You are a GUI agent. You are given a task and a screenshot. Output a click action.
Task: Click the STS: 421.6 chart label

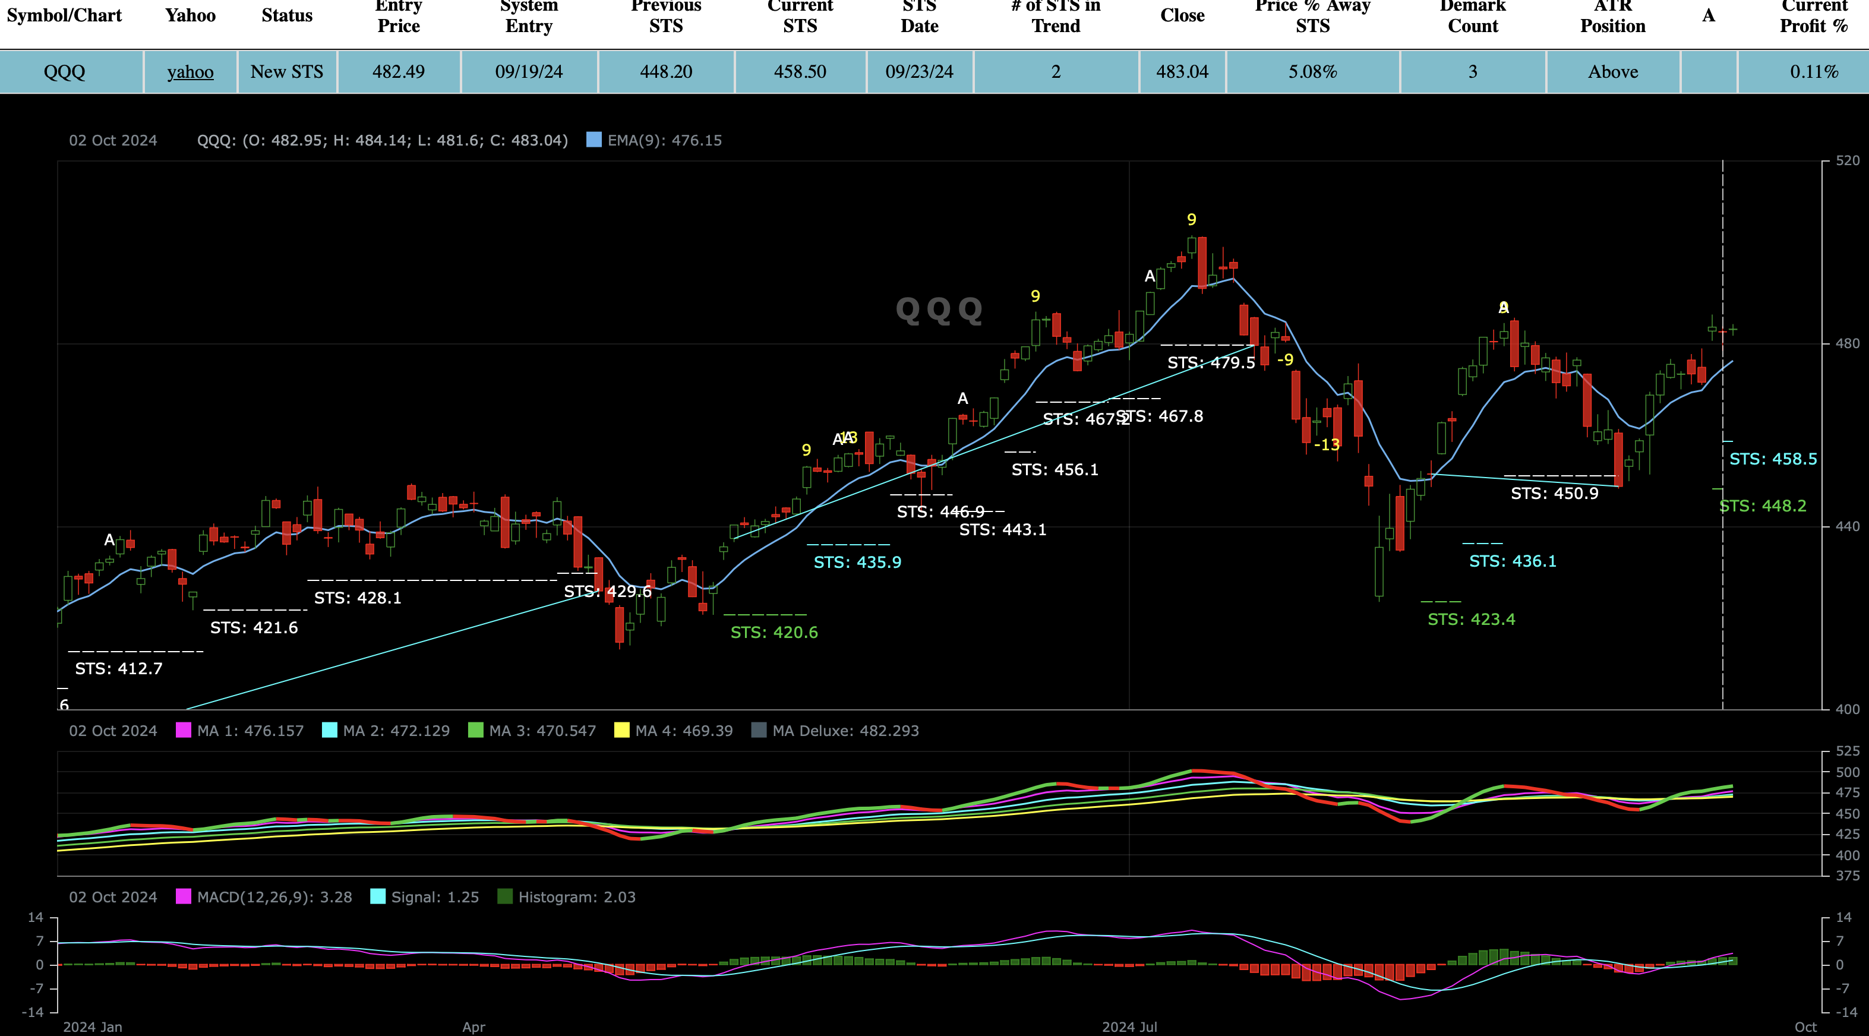254,628
